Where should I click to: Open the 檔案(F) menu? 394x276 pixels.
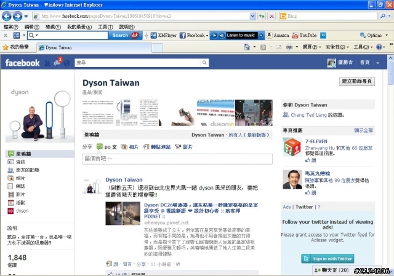(x=11, y=27)
